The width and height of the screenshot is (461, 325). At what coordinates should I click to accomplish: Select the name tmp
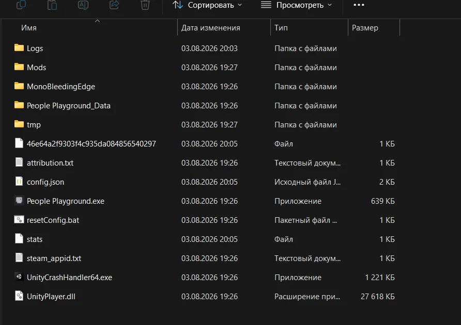click(x=34, y=125)
